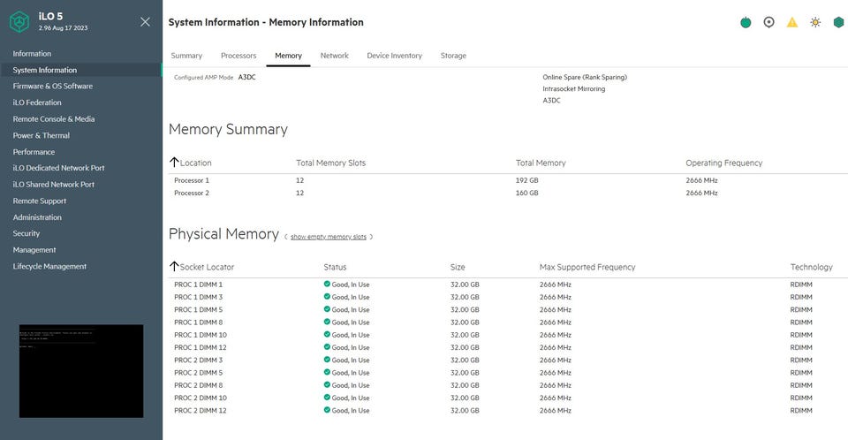848x440 pixels.
Task: Click the green power status icon
Action: click(x=746, y=22)
